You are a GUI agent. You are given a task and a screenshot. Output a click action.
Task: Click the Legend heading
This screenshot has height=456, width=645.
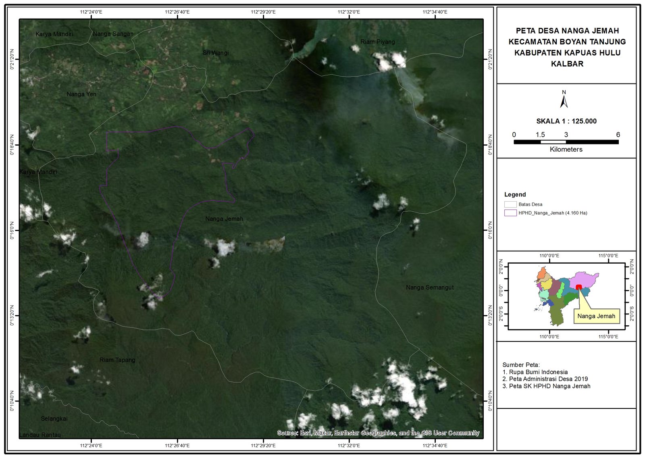click(515, 195)
